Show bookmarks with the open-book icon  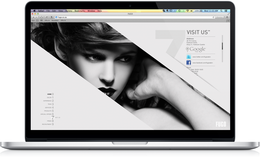click(37, 20)
